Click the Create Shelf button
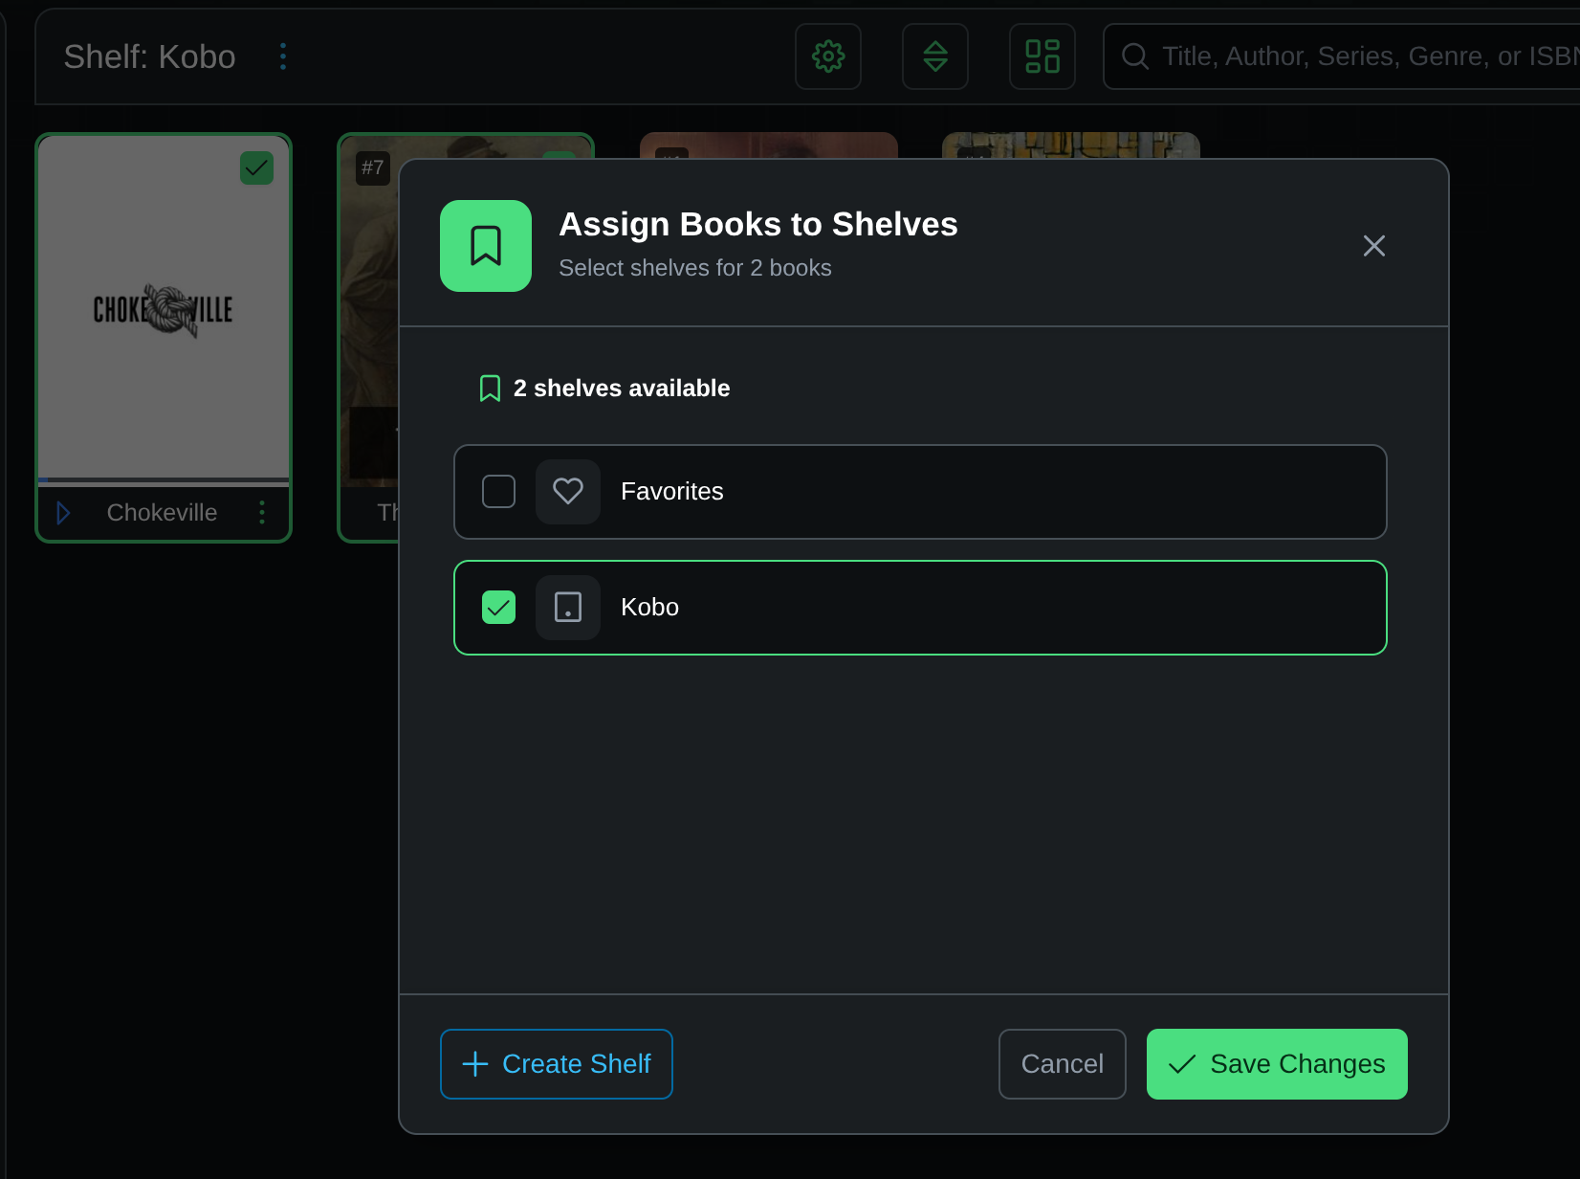Image resolution: width=1580 pixels, height=1179 pixels. 556,1063
